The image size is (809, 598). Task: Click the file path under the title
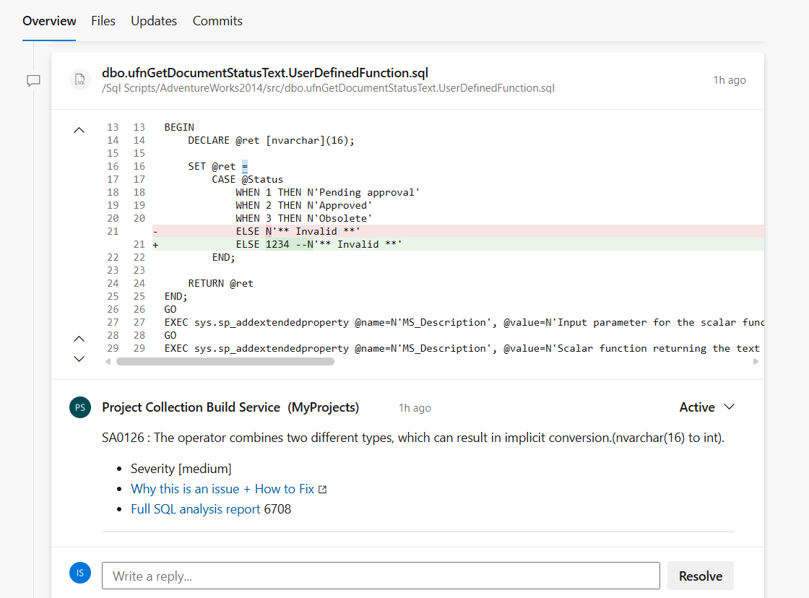click(x=328, y=88)
